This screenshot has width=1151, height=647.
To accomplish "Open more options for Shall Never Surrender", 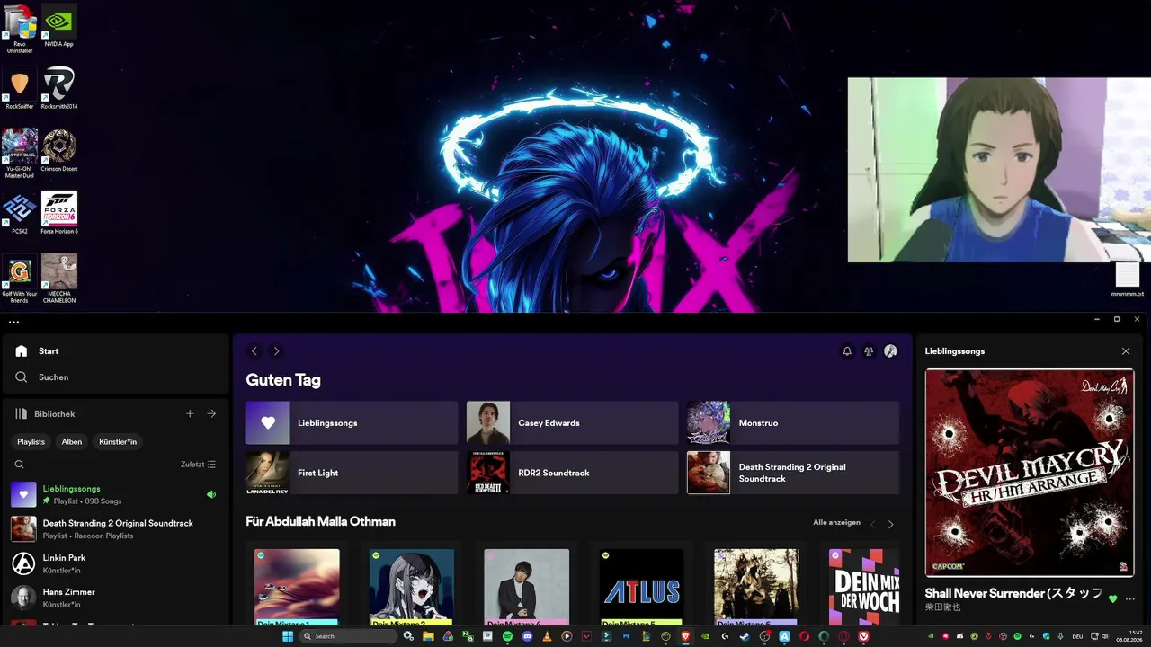I will tap(1130, 599).
